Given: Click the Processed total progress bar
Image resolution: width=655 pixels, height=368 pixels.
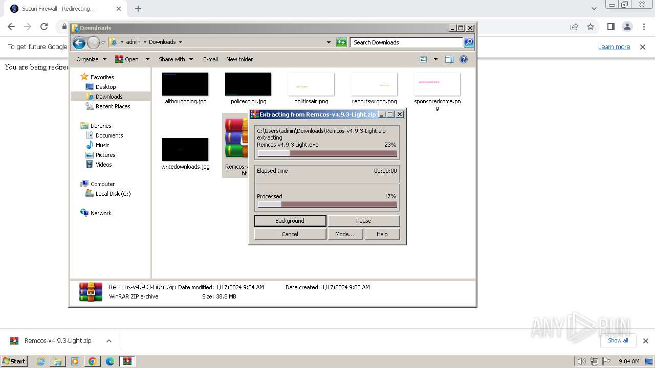Looking at the screenshot, I should coord(327,204).
